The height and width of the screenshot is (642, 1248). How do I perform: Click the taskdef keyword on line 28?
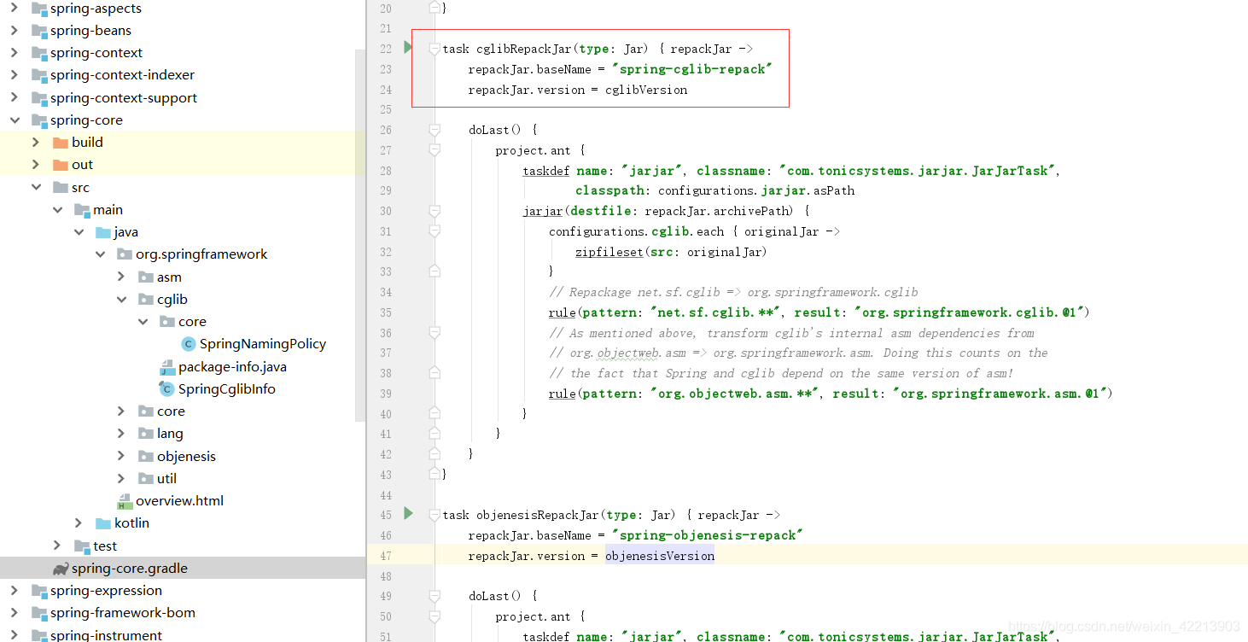546,171
